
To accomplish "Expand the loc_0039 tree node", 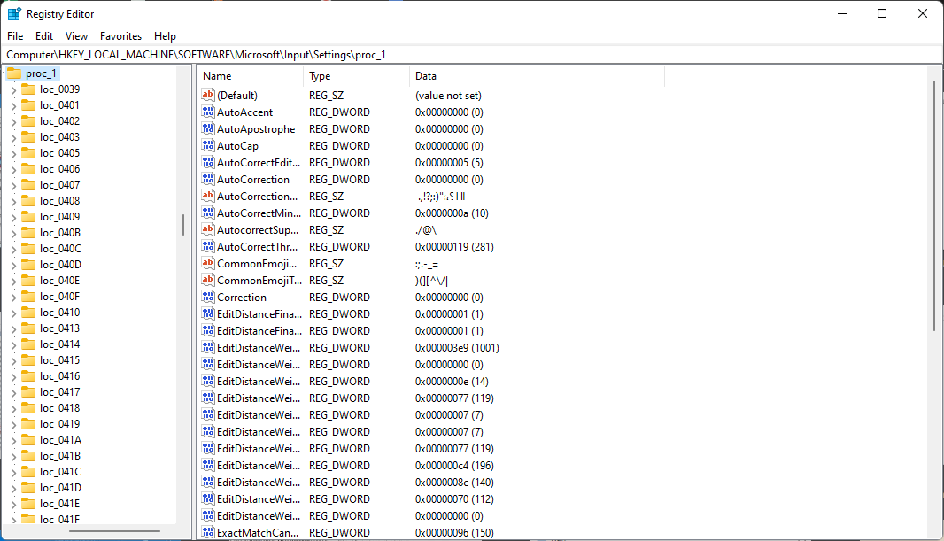I will point(13,89).
